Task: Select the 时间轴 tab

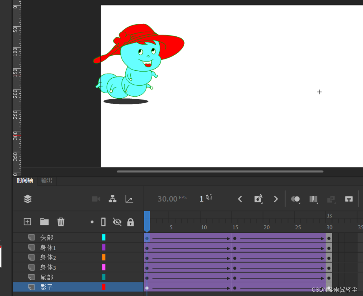Action: (25, 181)
